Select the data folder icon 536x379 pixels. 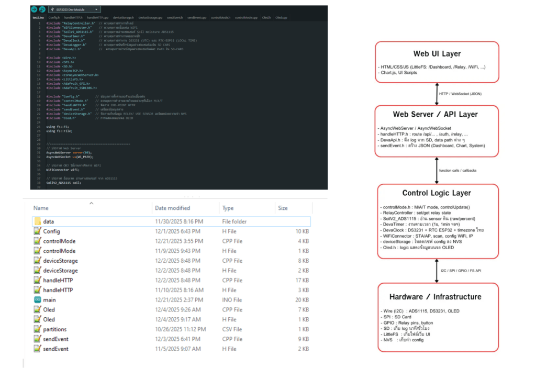click(x=37, y=221)
